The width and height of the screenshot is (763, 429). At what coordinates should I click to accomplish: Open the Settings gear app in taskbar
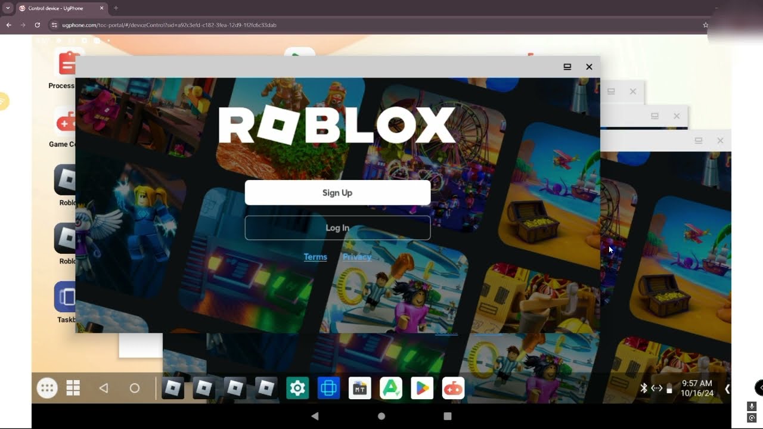coord(297,388)
